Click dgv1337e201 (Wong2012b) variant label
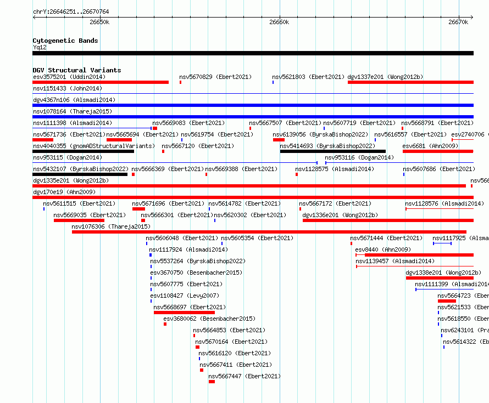Viewport: 489px width, 403px height. (385, 77)
